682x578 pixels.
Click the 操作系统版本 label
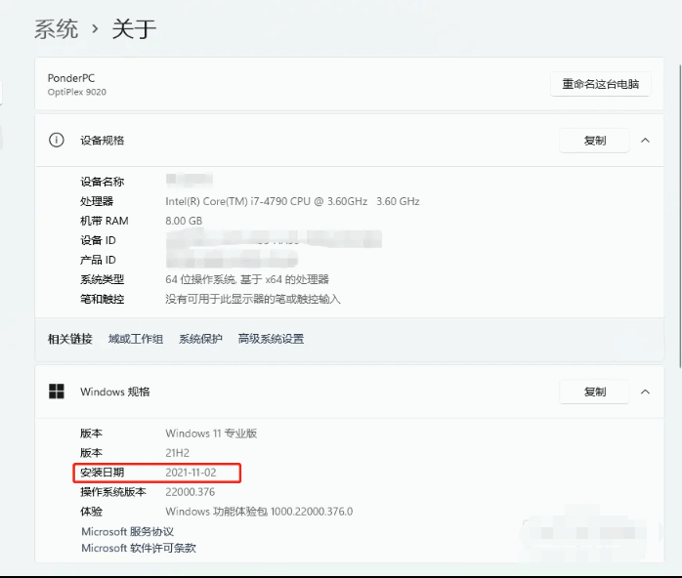113,492
